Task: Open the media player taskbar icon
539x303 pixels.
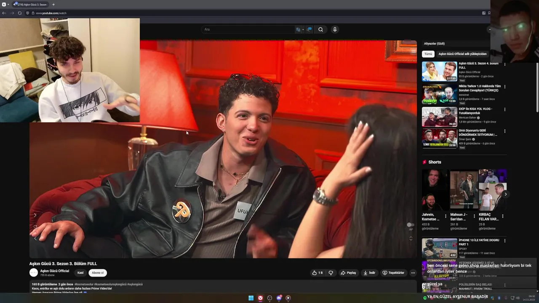Action: point(288,298)
